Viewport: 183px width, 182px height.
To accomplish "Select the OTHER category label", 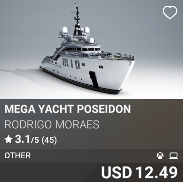I will pos(17,155).
